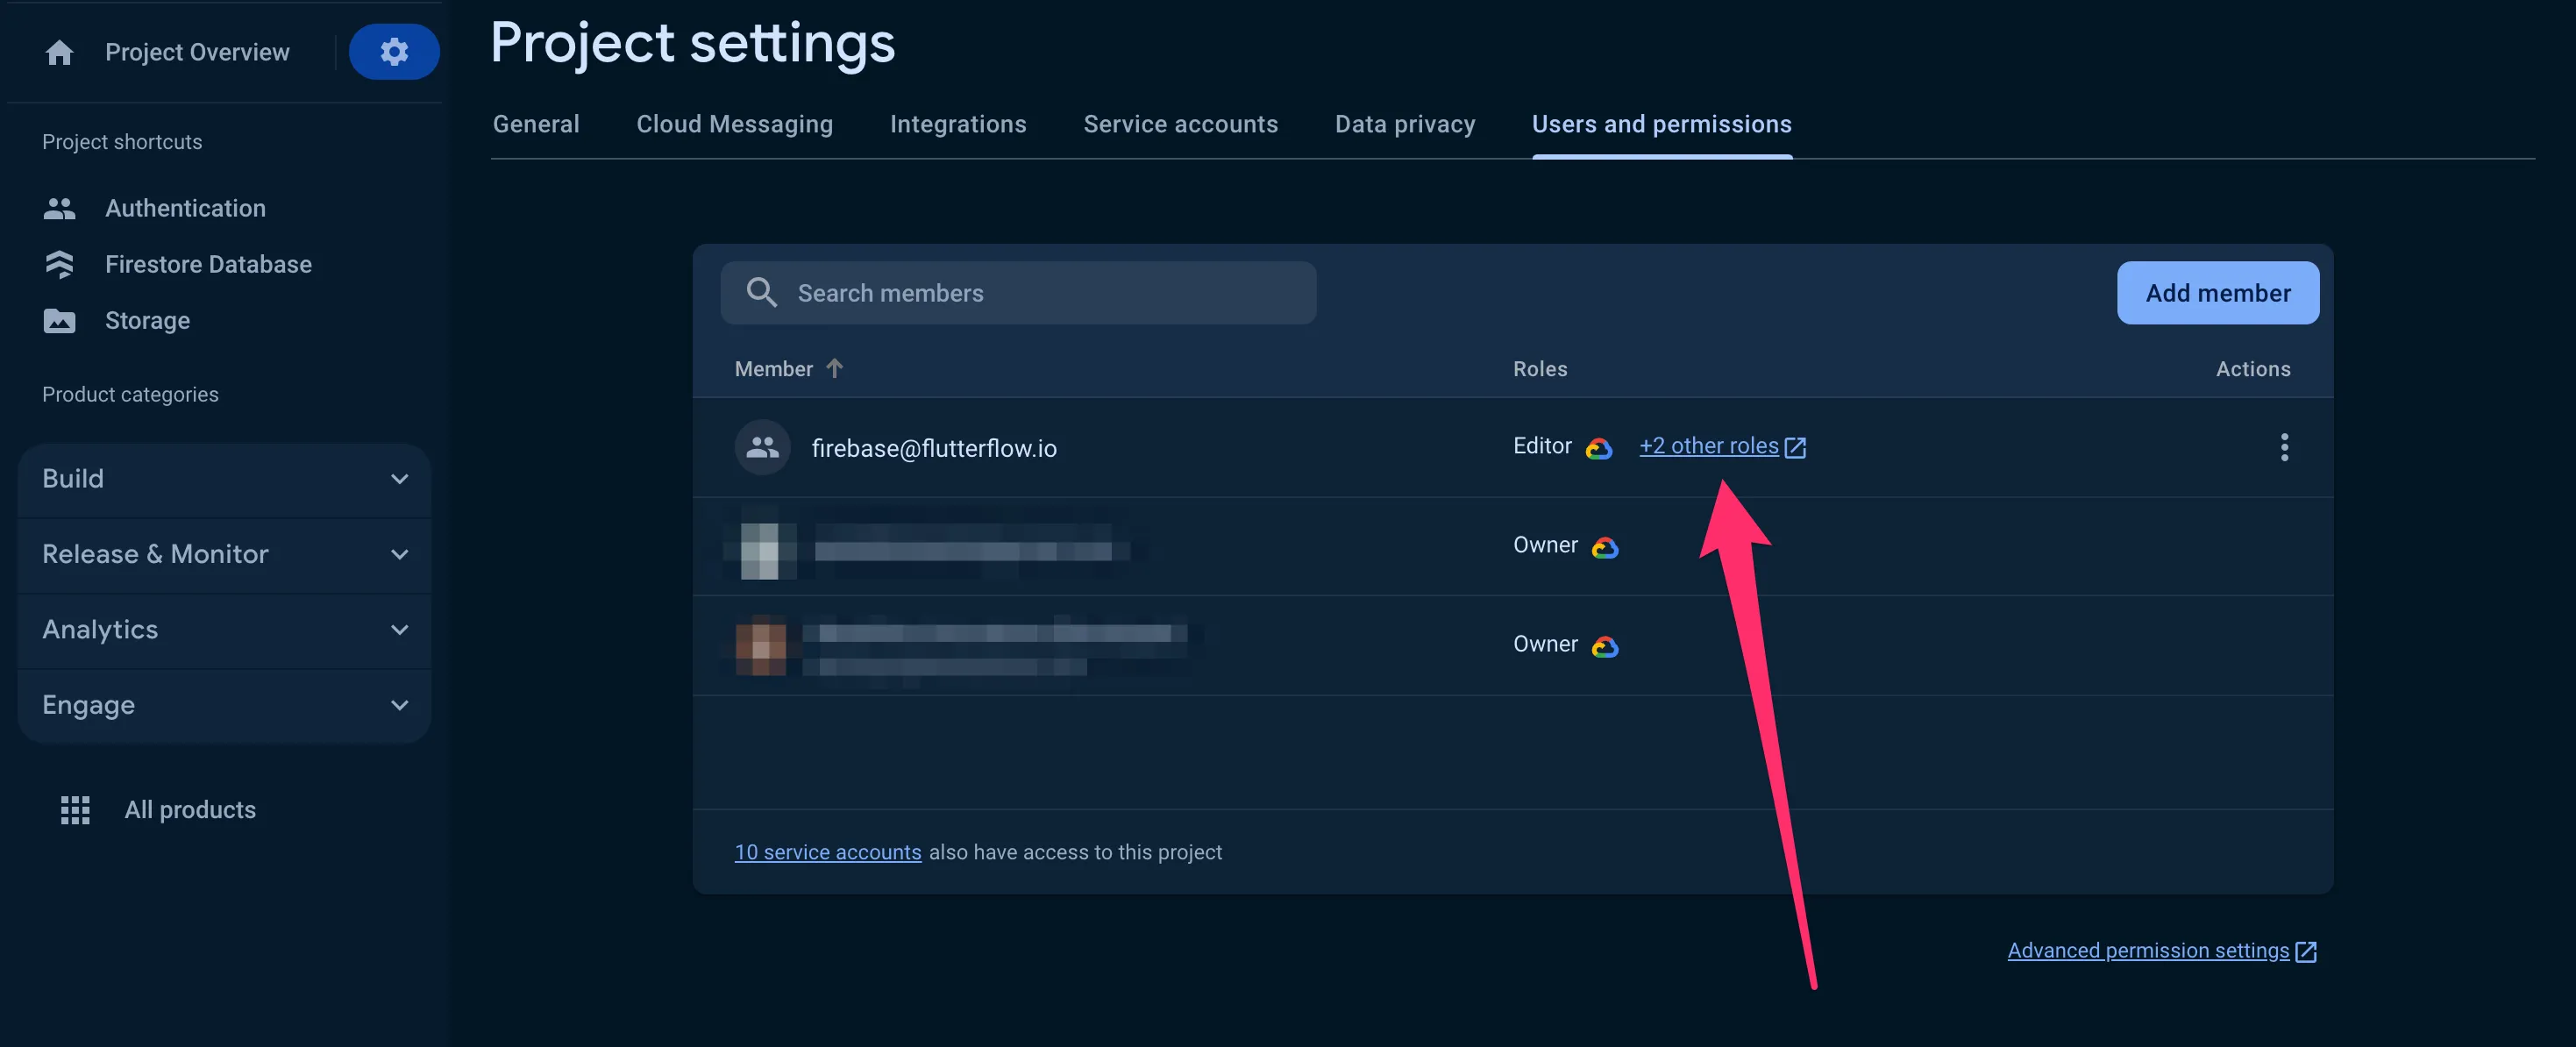Click the Project Overview home icon
This screenshot has height=1047, width=2576.
(59, 52)
